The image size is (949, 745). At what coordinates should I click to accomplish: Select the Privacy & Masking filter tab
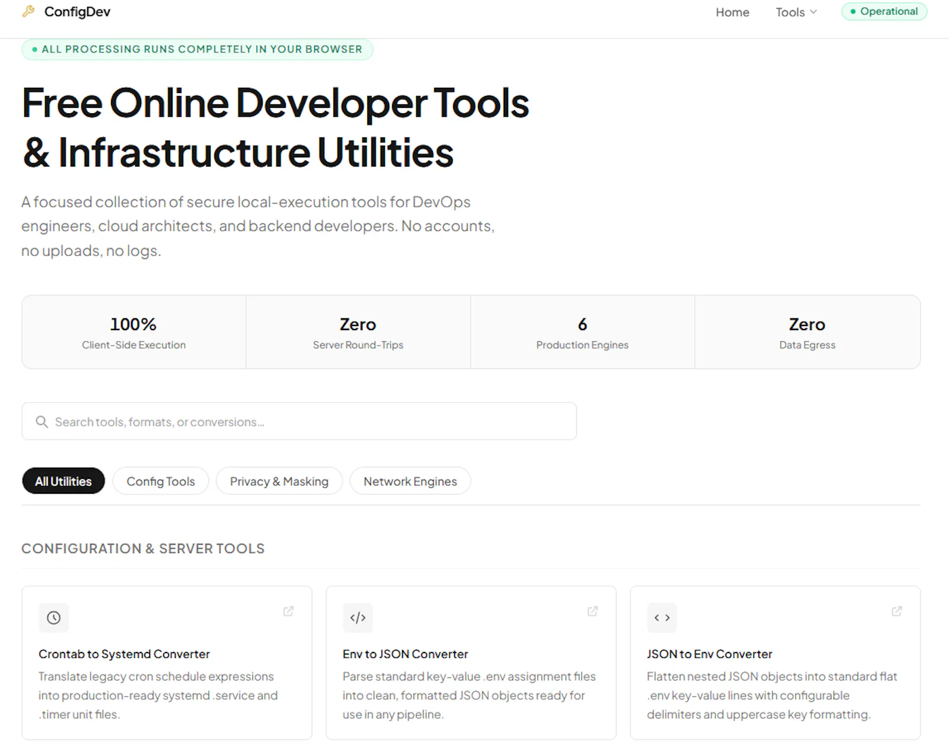[279, 481]
